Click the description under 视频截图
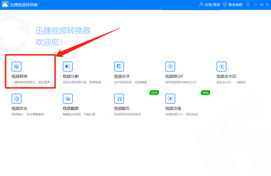The image size is (271, 176). point(79,114)
